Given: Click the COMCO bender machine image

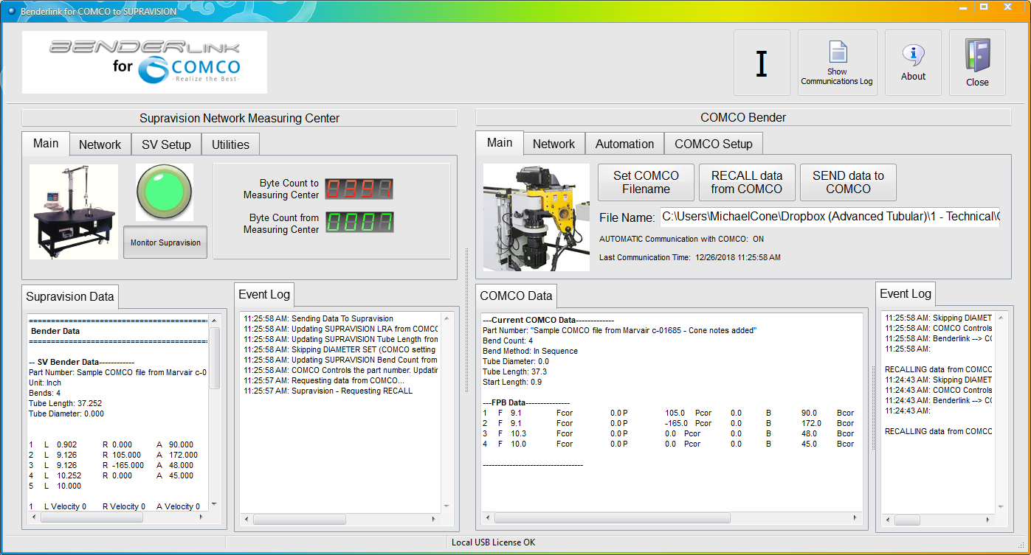Looking at the screenshot, I should point(537,217).
